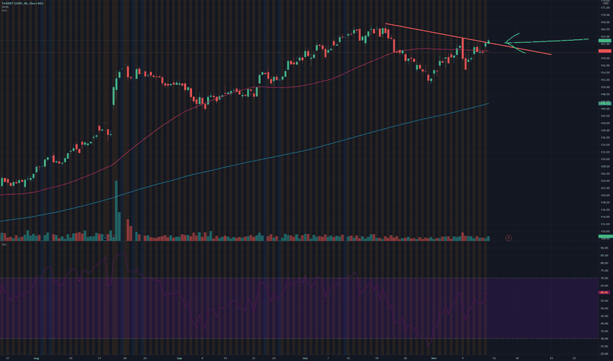613x361 pixels.
Task: Open the USD currency selector on price axis
Action: point(606,3)
